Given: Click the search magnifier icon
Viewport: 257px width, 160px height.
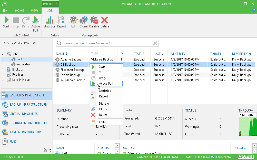Looking at the screenshot, I should pos(59,43).
